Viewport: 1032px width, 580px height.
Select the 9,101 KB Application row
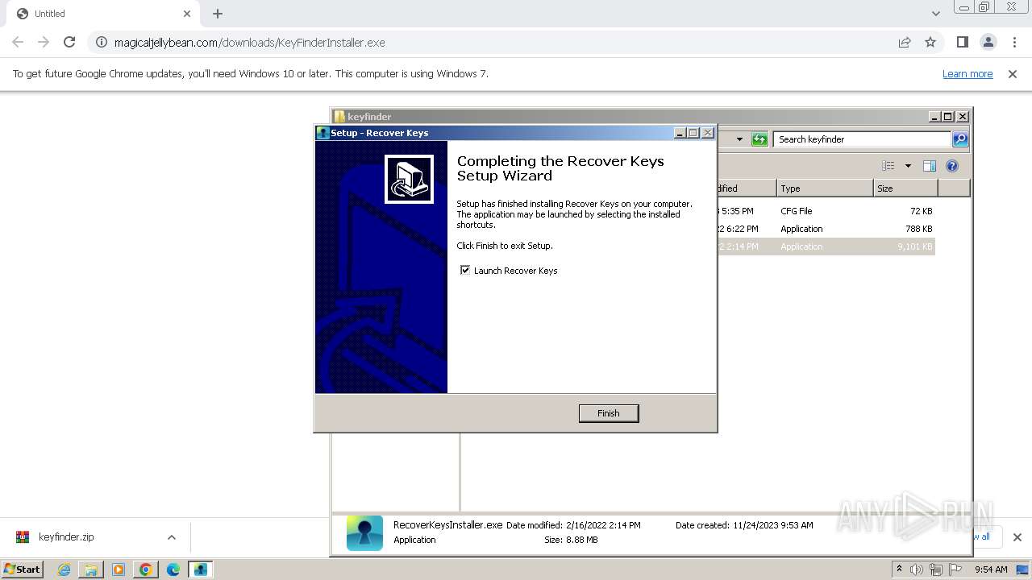point(825,246)
